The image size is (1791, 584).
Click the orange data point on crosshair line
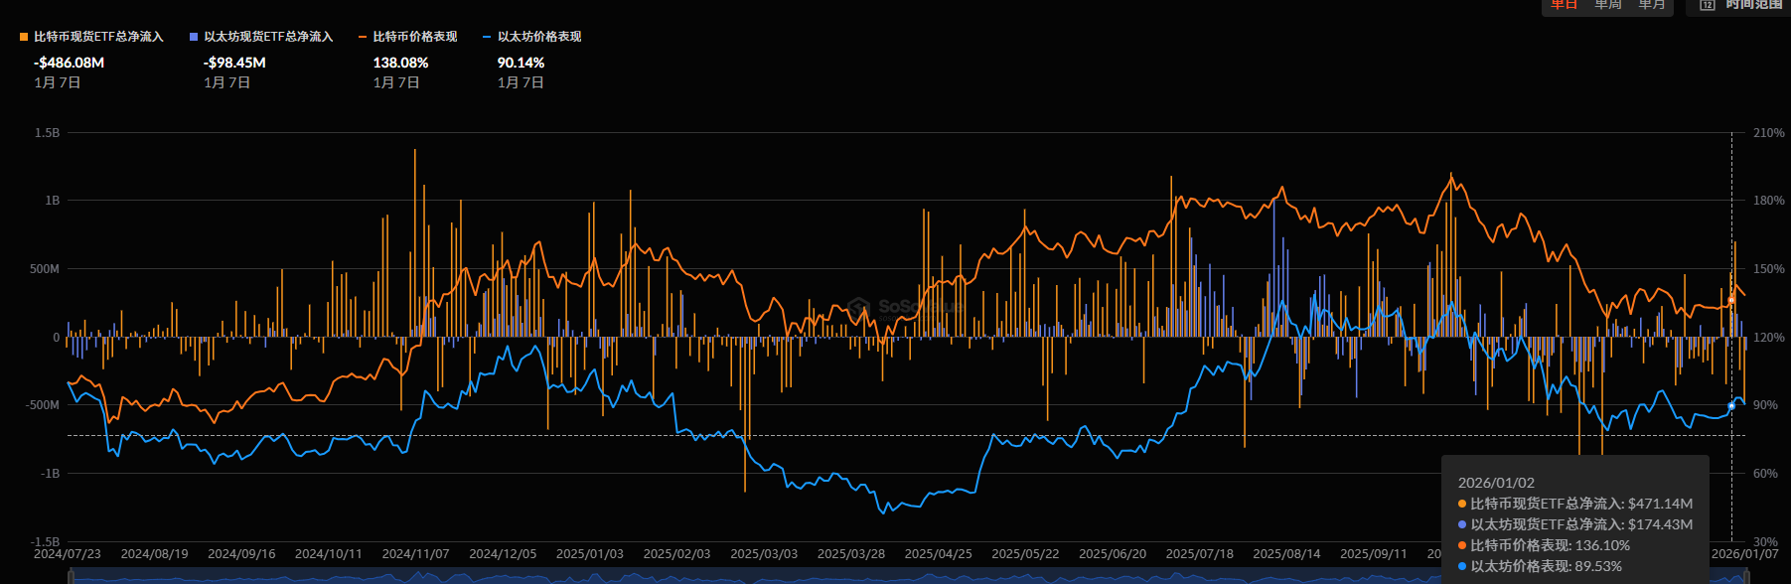[x=1731, y=299]
